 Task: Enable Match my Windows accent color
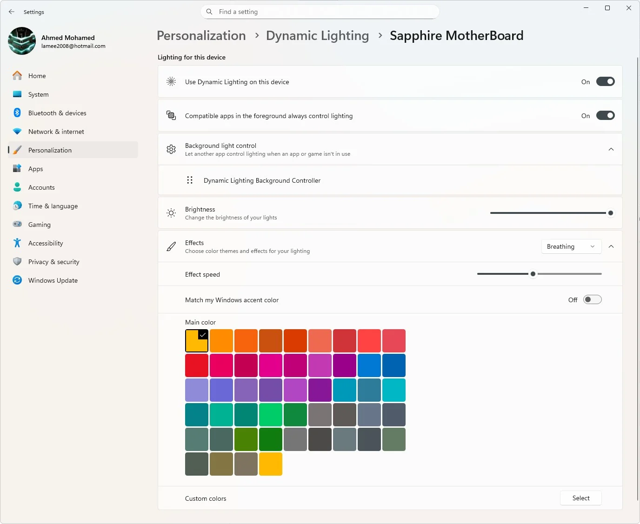tap(592, 300)
